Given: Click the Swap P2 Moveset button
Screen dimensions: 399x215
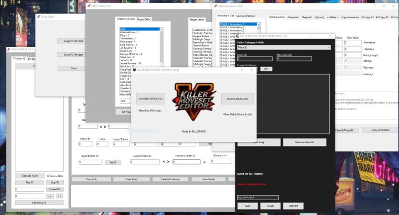Looking at the screenshot, I should pos(73,55).
